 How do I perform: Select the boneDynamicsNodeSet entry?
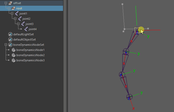click(29, 45)
